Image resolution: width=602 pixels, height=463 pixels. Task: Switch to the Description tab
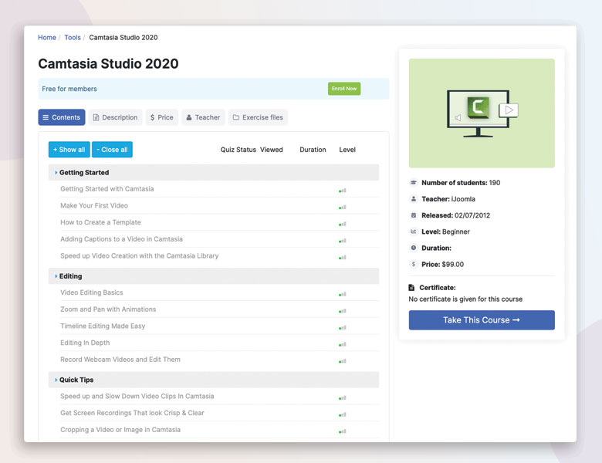pyautogui.click(x=115, y=117)
